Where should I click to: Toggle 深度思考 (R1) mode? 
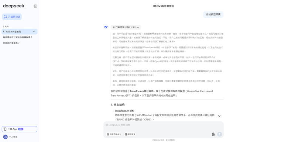[114, 134]
